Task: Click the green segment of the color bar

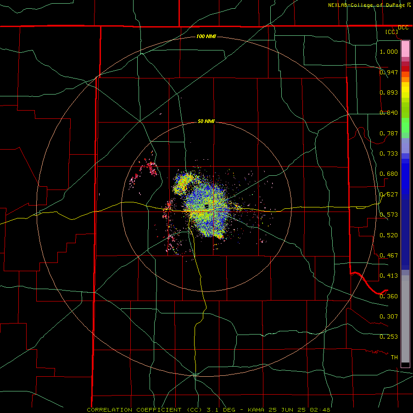Action: pos(405,125)
